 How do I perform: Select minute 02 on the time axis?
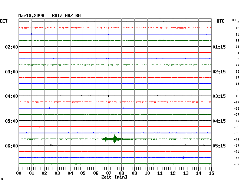(x=44, y=173)
